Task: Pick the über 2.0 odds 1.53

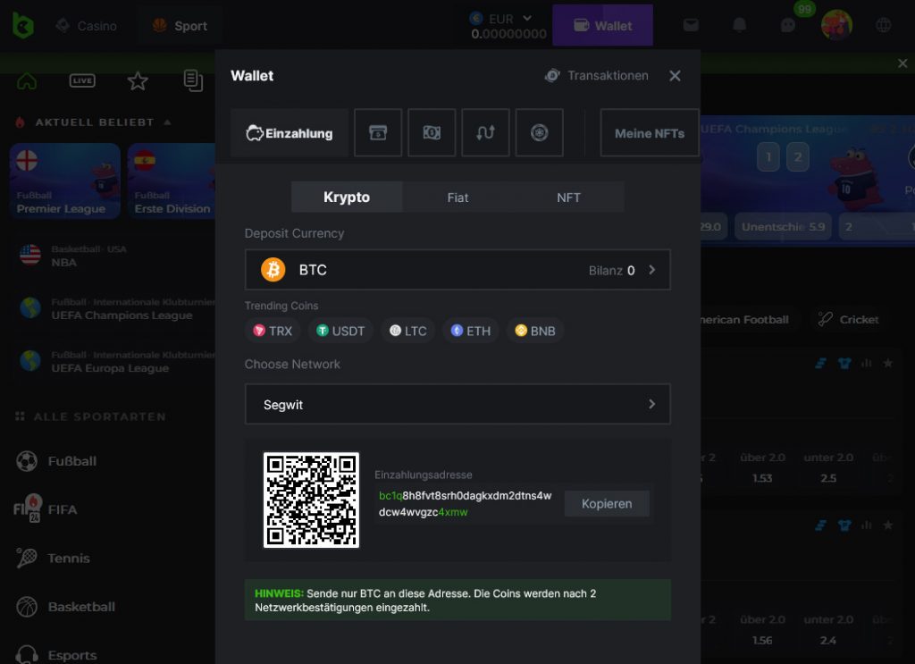Action: coord(762,468)
